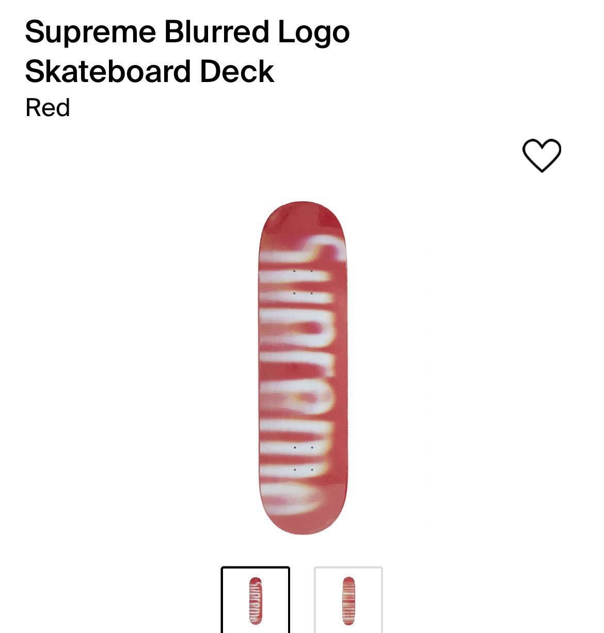This screenshot has width=604, height=633.
Task: Click the lower truck mounting holes on deck
Action: tap(303, 459)
